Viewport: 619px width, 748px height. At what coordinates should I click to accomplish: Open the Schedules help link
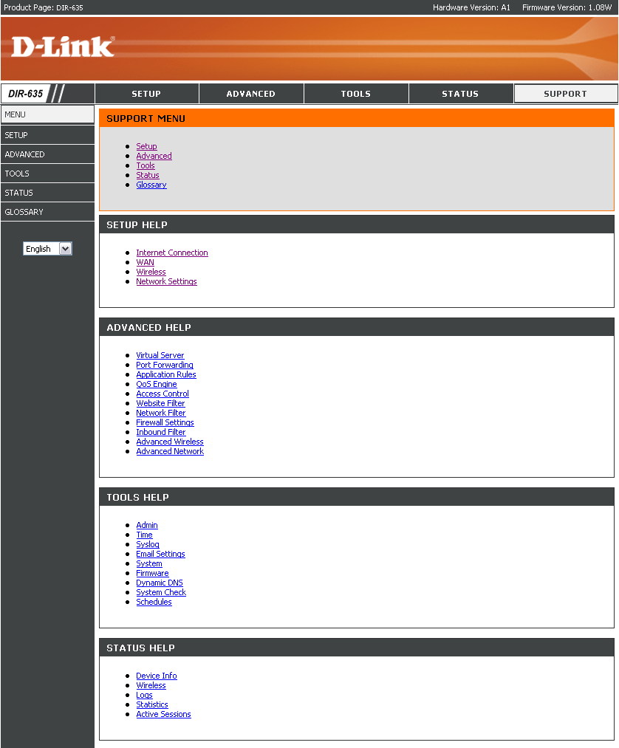(154, 602)
